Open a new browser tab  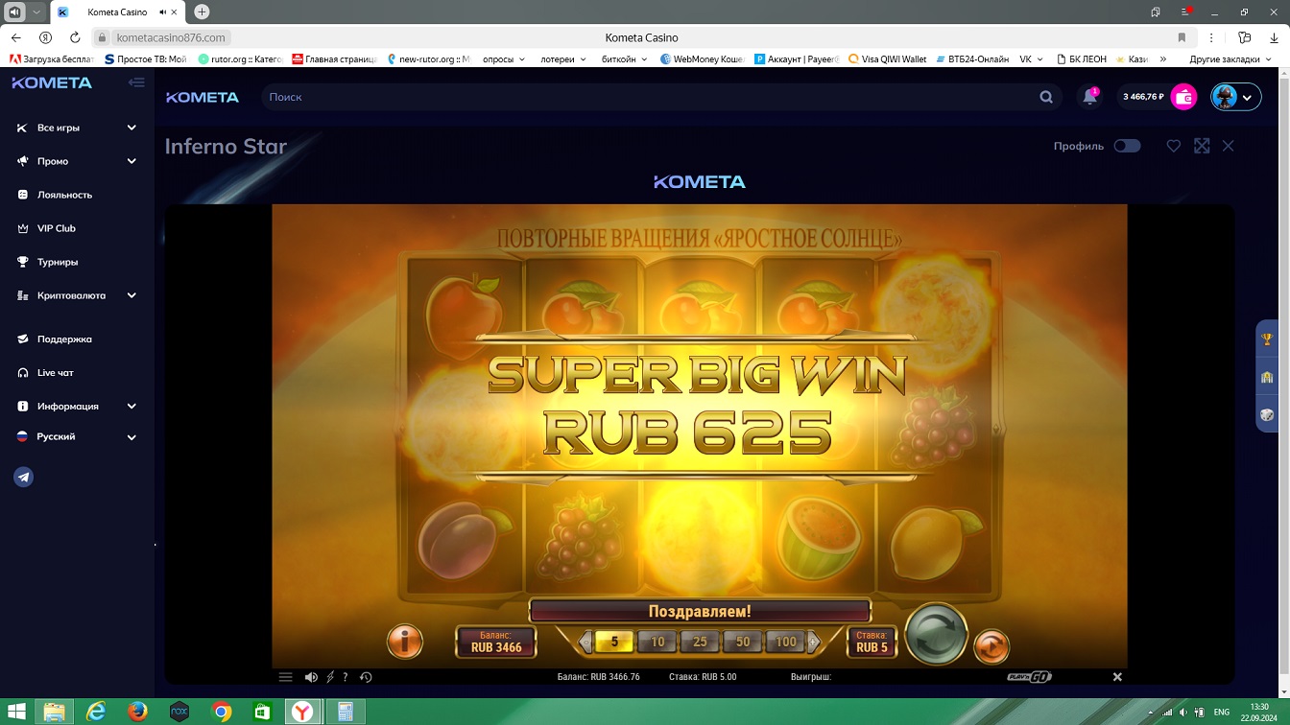[202, 12]
